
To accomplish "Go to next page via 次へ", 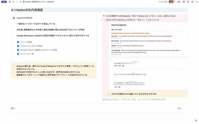I will (179, 108).
